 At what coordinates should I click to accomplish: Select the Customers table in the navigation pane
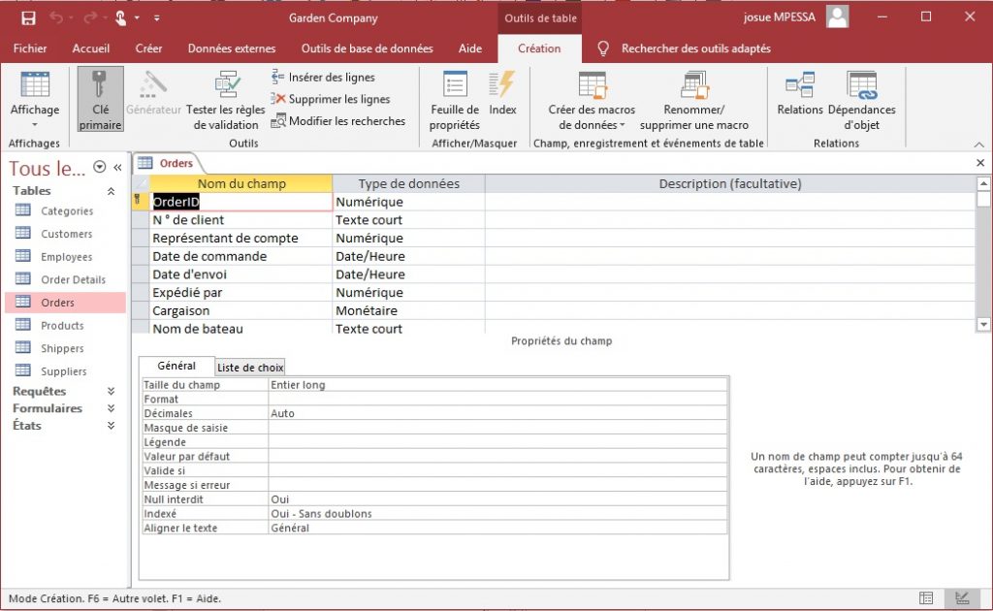pos(66,233)
